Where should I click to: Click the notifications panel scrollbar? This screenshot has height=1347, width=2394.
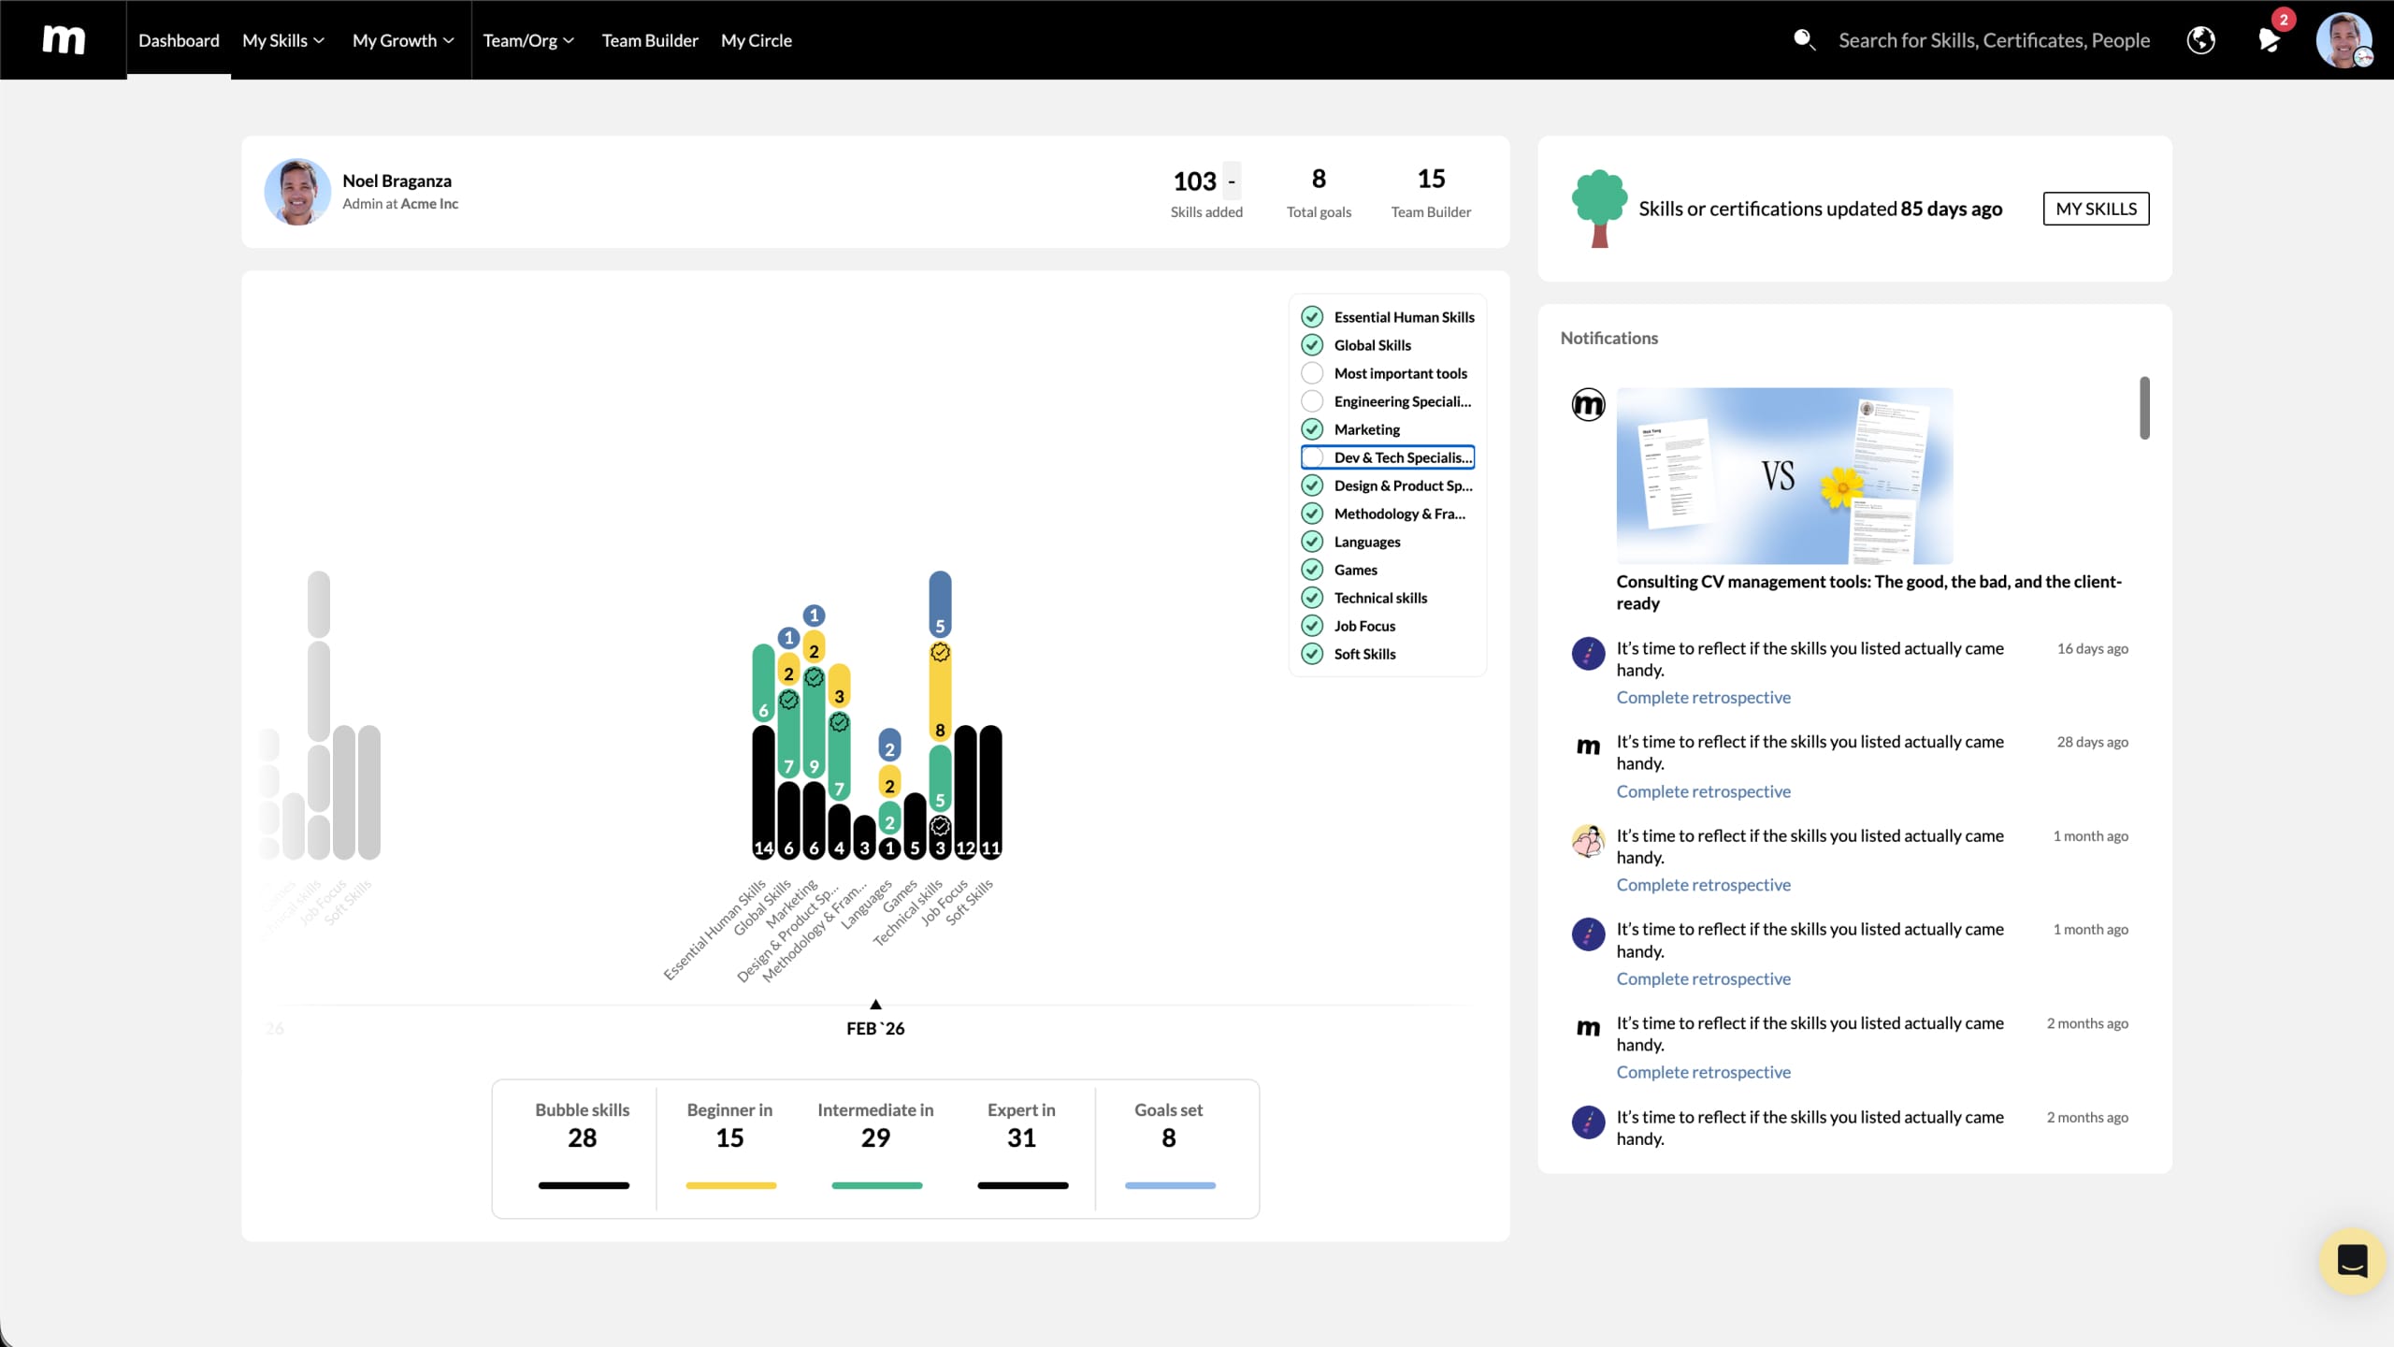2144,408
